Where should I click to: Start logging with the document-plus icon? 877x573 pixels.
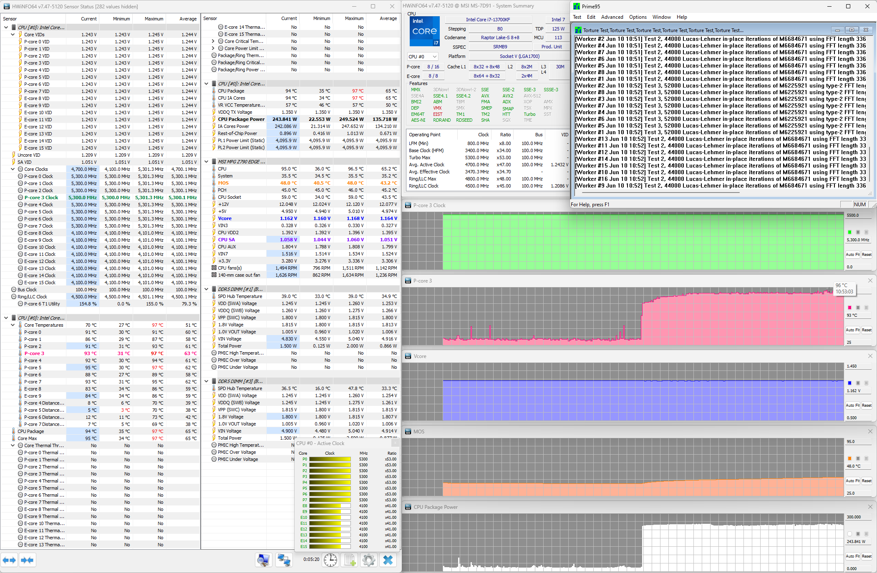(x=350, y=560)
